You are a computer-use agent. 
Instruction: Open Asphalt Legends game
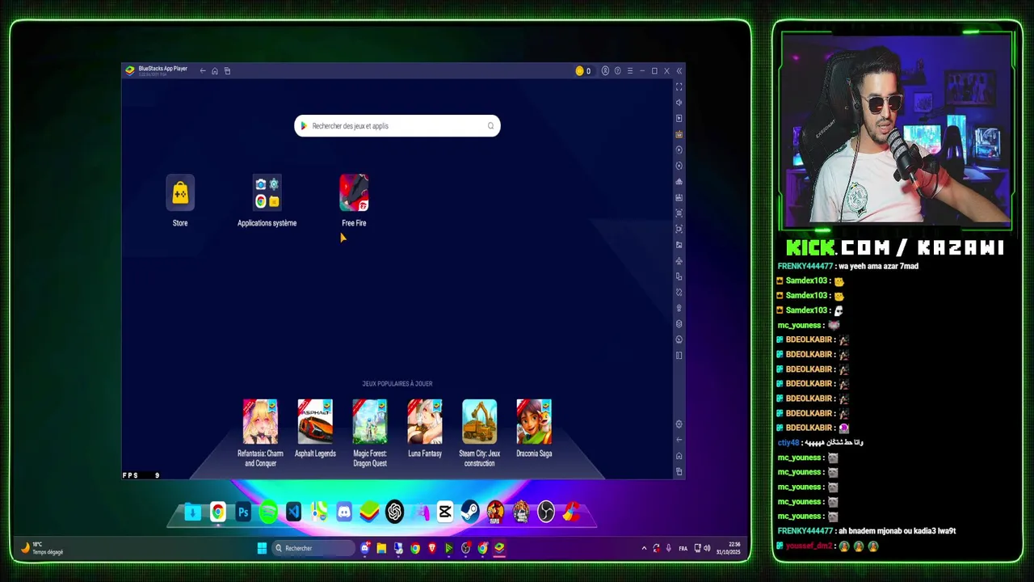point(315,422)
